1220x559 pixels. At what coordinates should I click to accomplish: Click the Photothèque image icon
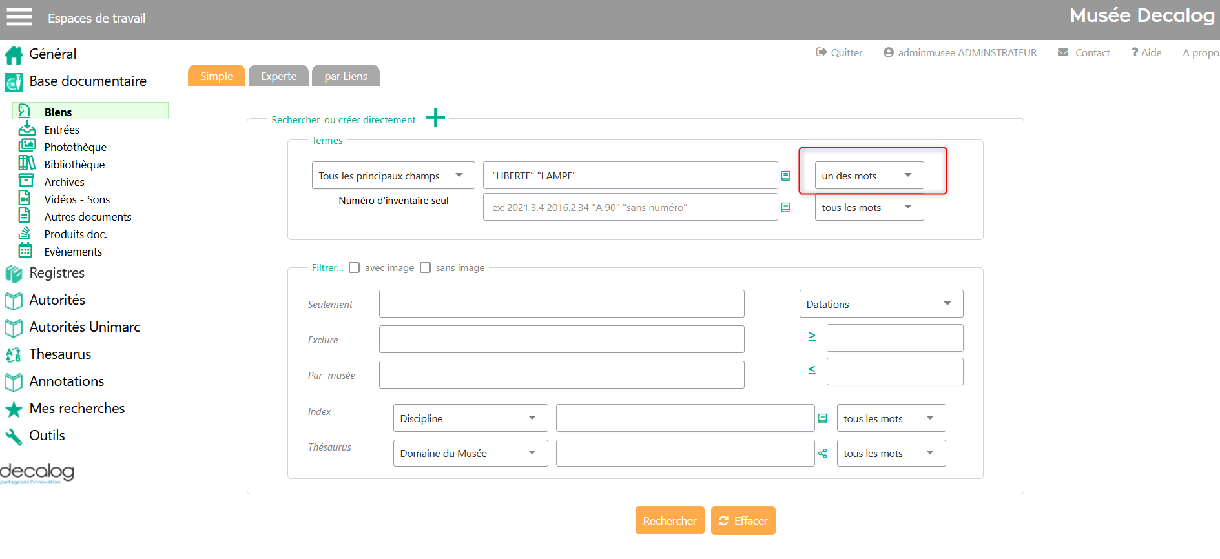pyautogui.click(x=26, y=146)
